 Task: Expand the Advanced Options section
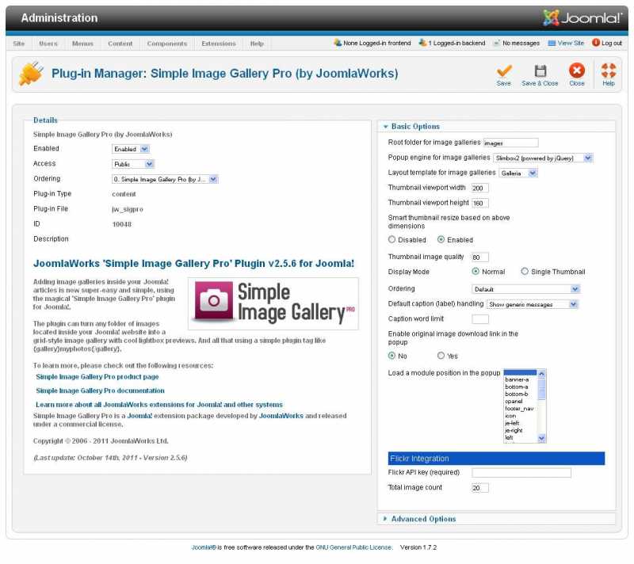pos(423,519)
